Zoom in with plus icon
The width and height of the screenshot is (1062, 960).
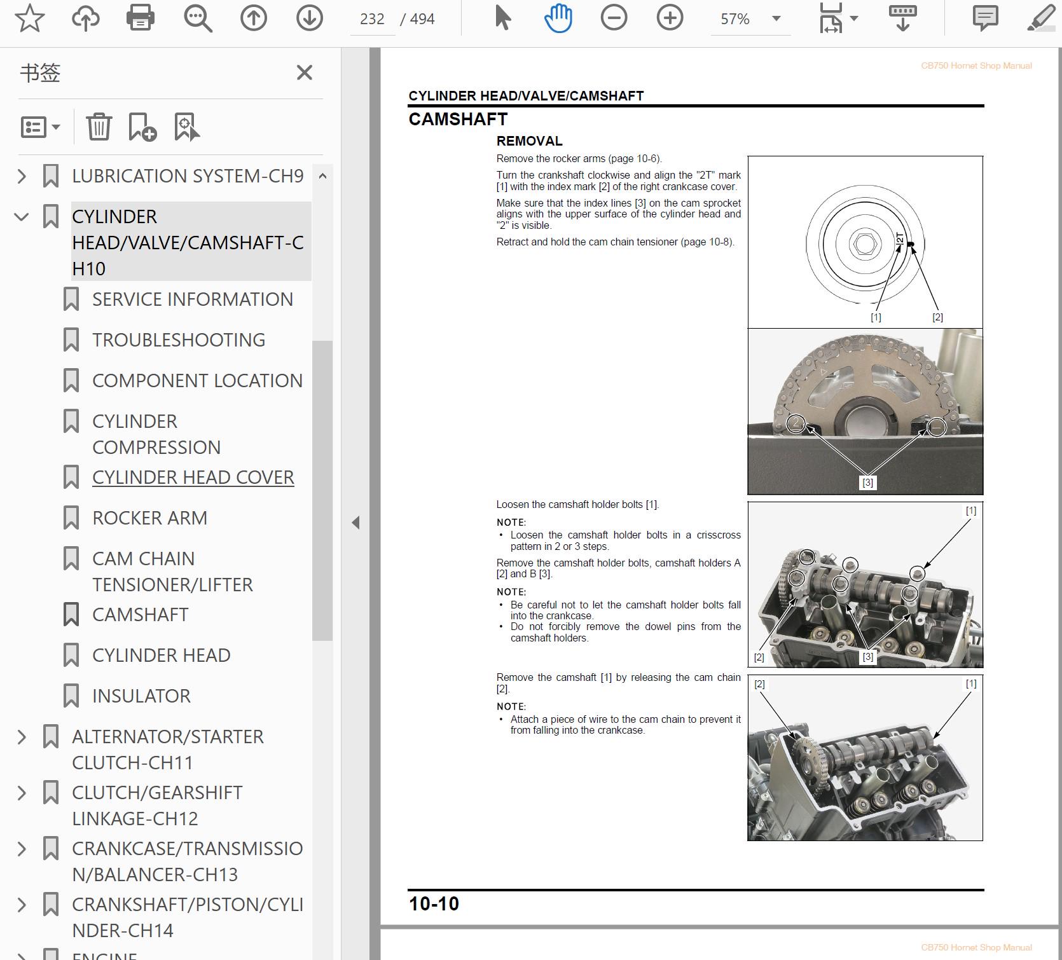[670, 18]
